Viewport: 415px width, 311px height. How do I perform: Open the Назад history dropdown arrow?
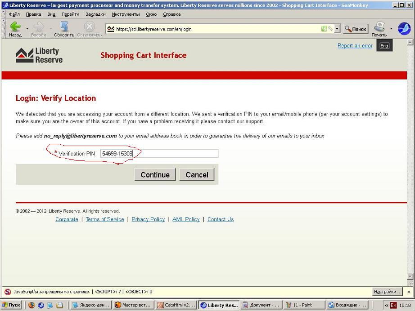27,28
